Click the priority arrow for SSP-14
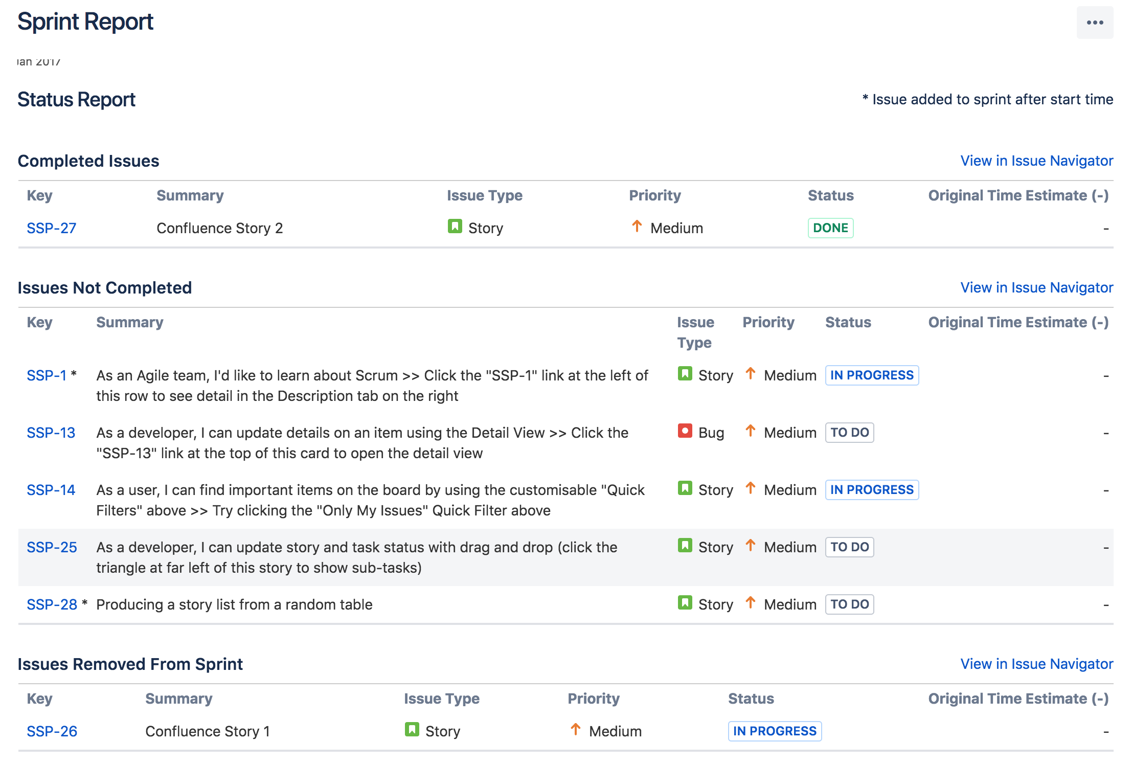 coord(750,488)
